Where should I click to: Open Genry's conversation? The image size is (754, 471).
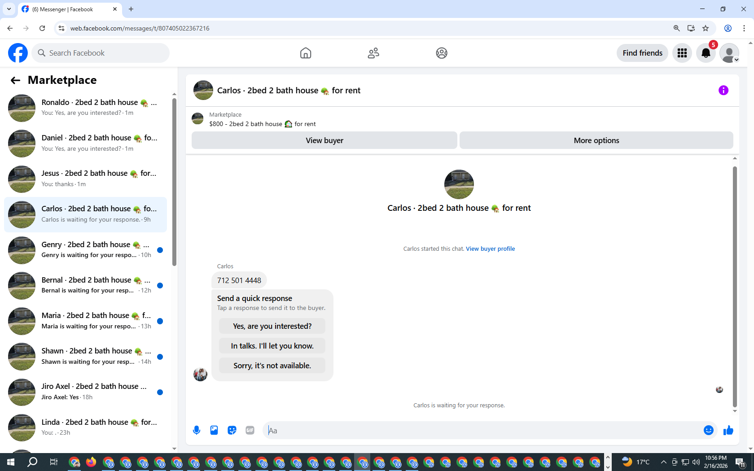click(x=85, y=250)
